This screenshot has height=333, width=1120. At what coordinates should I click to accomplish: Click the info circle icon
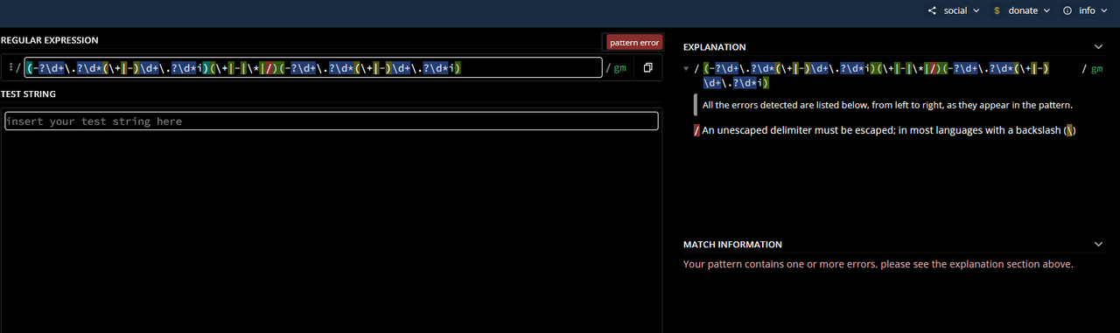pyautogui.click(x=1067, y=10)
